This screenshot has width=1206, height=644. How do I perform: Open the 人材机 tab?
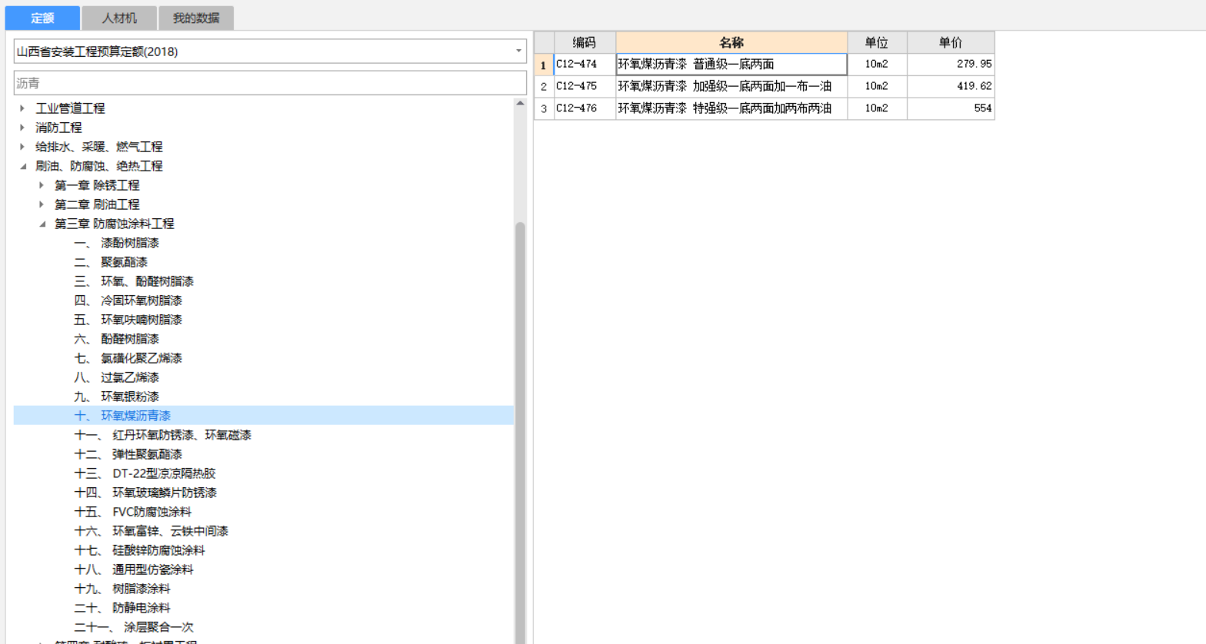(x=119, y=18)
